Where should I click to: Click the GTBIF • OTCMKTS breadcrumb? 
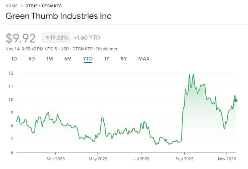(x=44, y=6)
